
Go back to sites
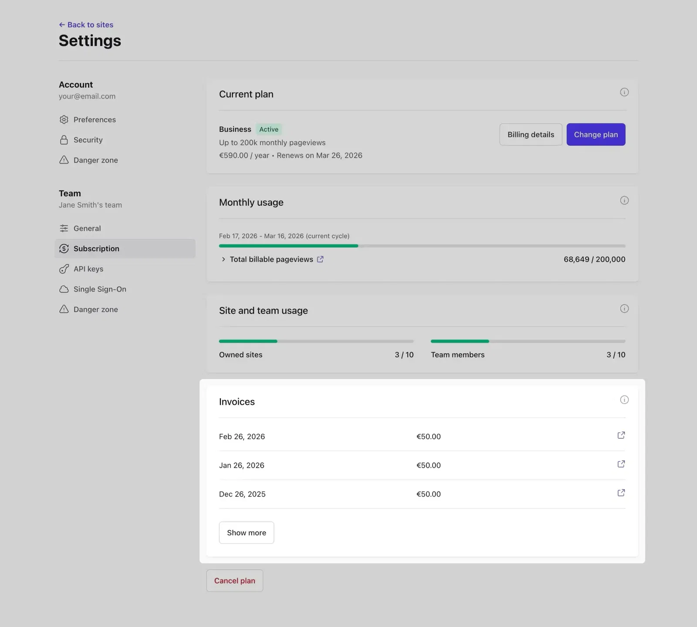point(86,24)
